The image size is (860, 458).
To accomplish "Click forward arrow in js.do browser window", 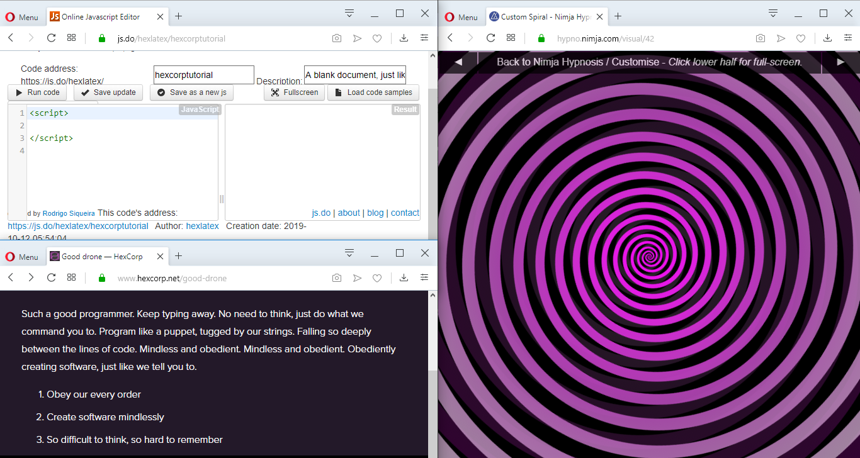I will 31,38.
